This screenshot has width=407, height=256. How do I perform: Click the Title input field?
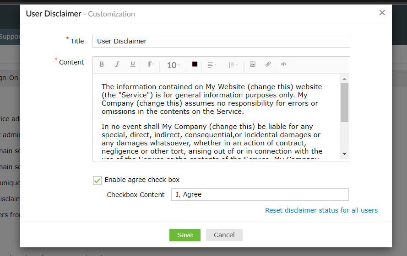point(221,41)
